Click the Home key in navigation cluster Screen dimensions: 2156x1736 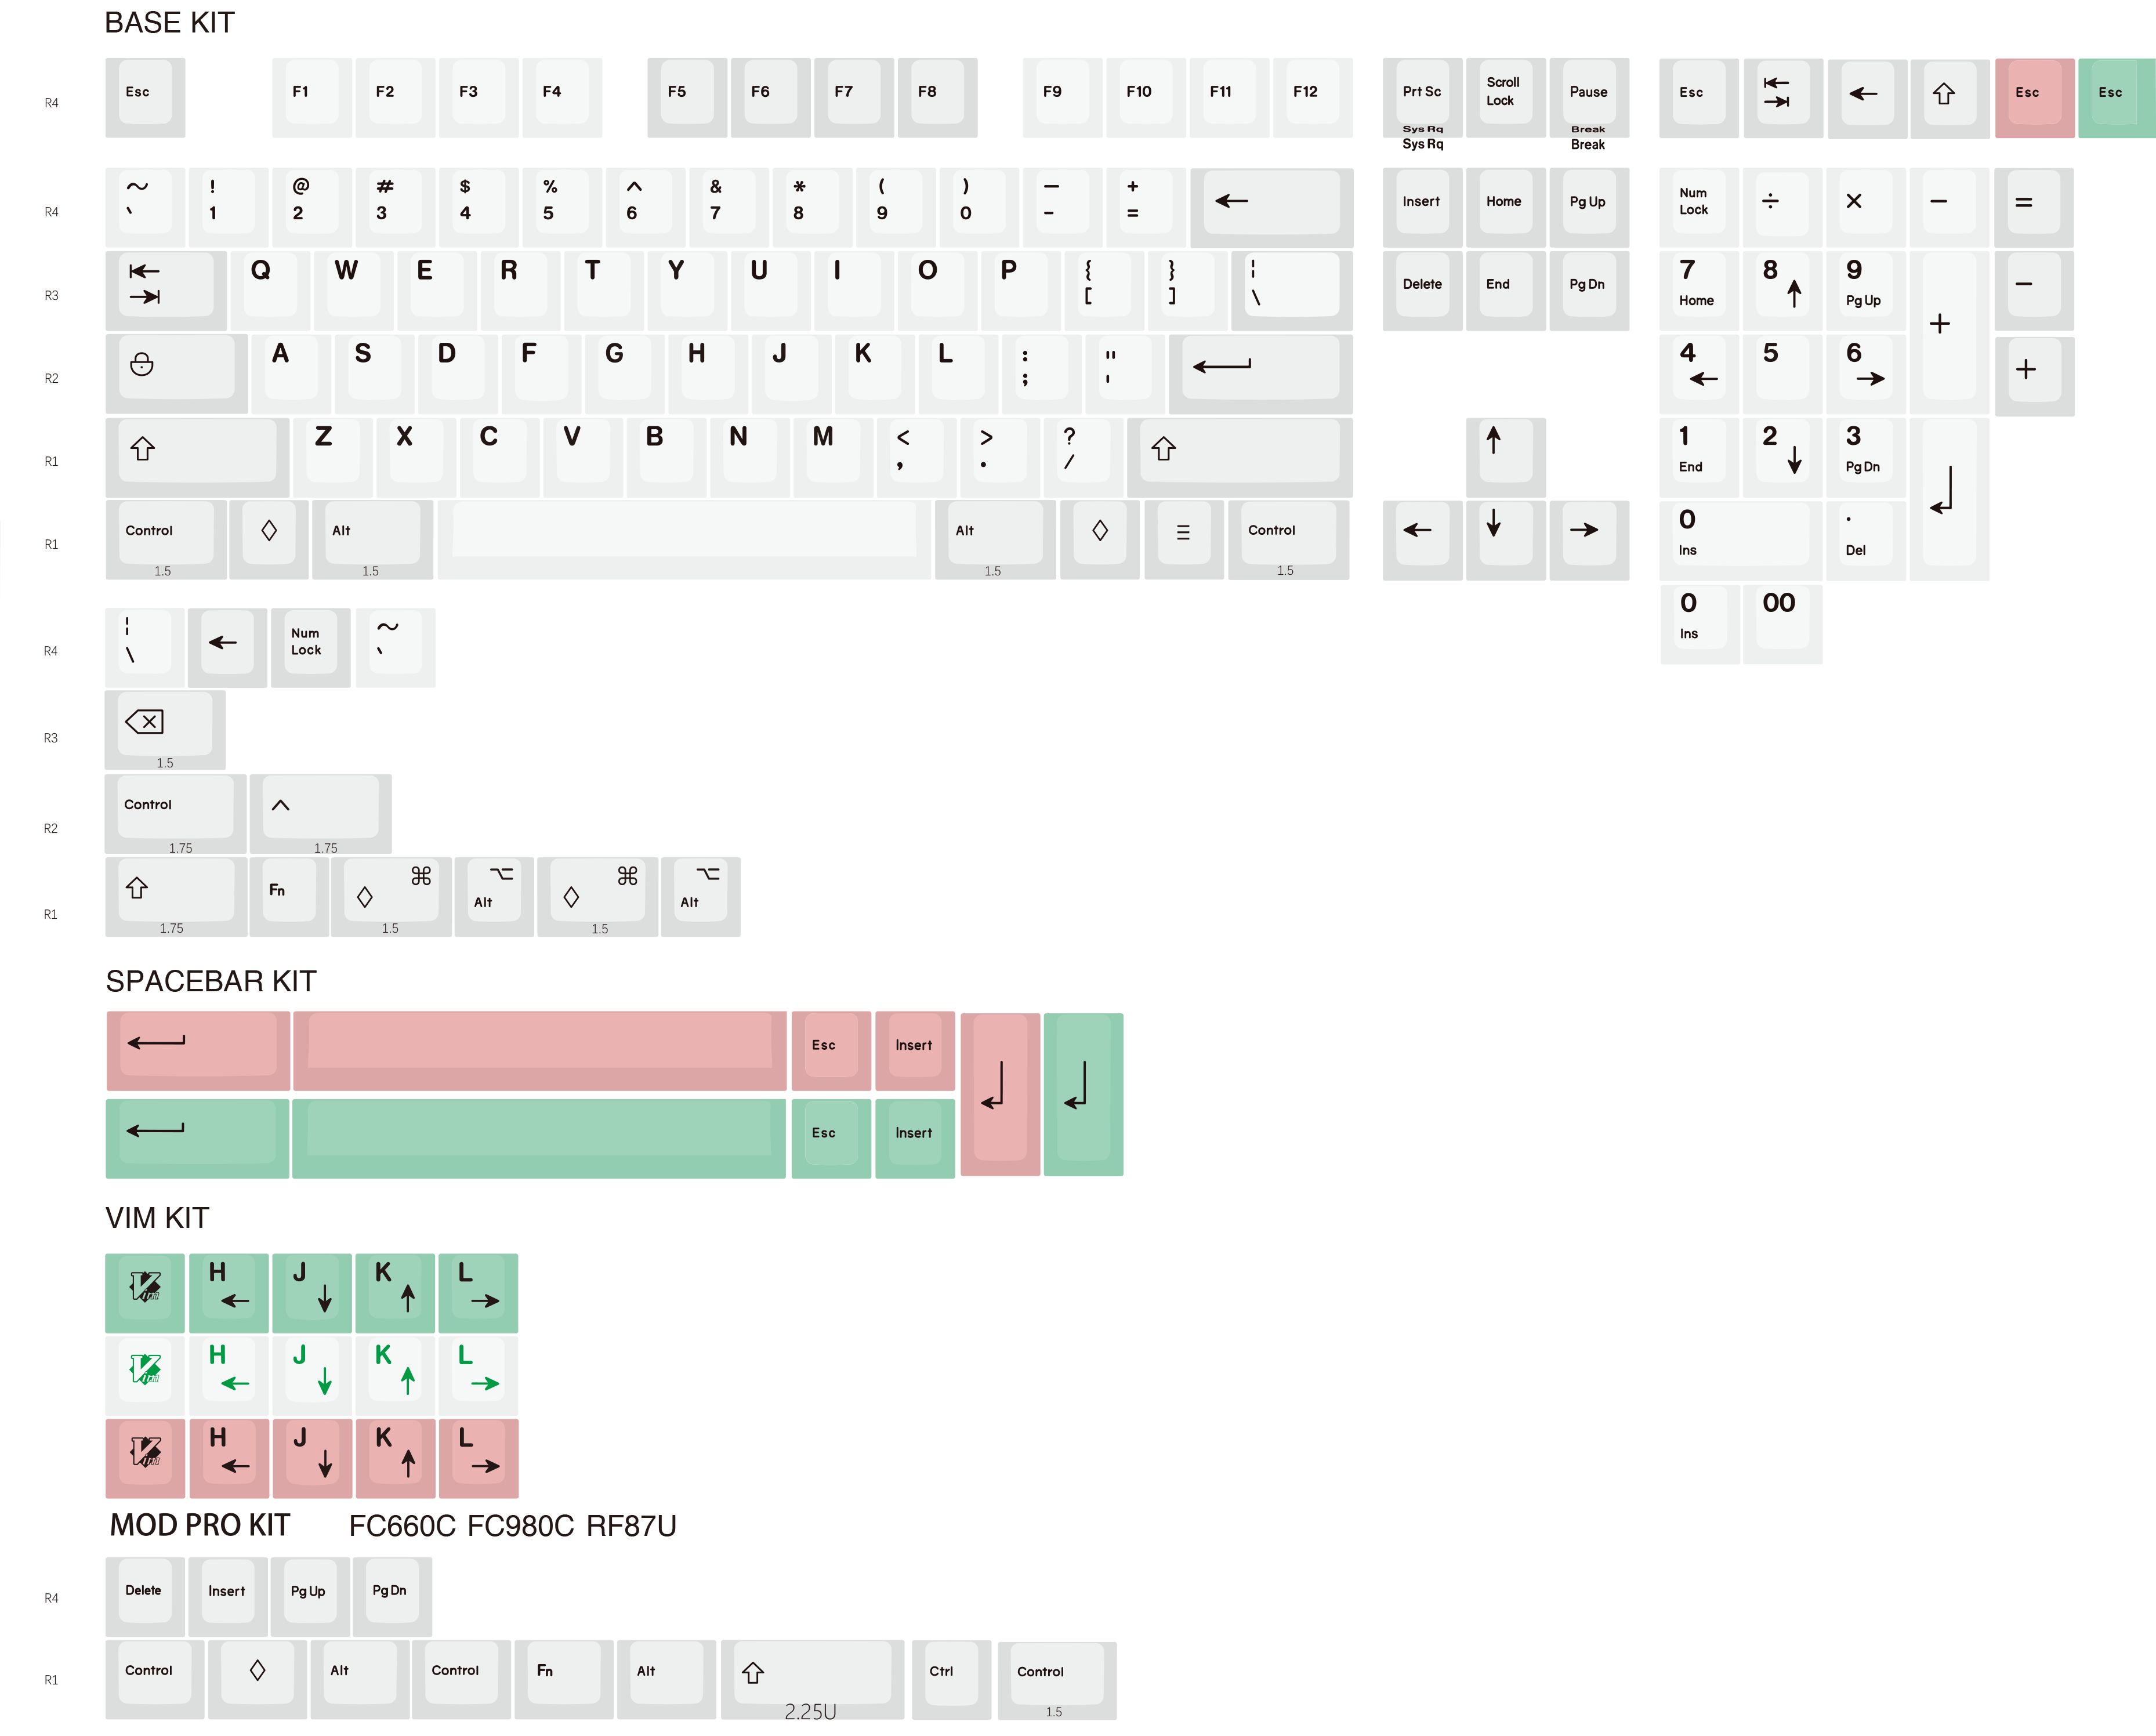pyautogui.click(x=1506, y=208)
